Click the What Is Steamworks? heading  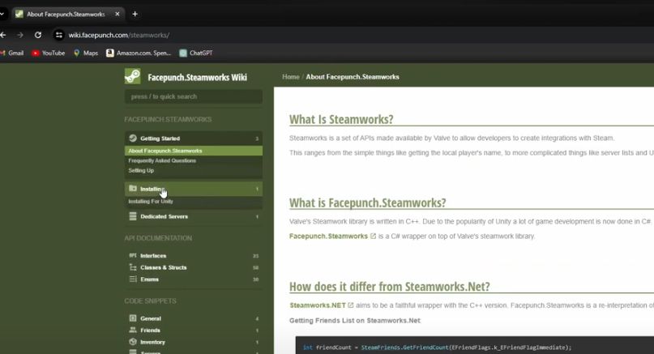point(341,119)
